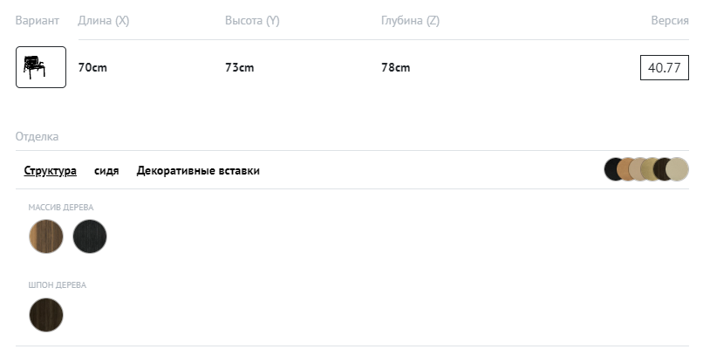This screenshot has height=356, width=717.
Task: Pick the black solid wood swatch
Action: (90, 236)
